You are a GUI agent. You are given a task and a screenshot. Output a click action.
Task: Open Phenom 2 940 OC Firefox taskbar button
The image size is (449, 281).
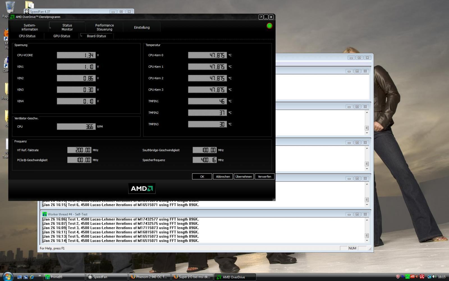pos(150,277)
